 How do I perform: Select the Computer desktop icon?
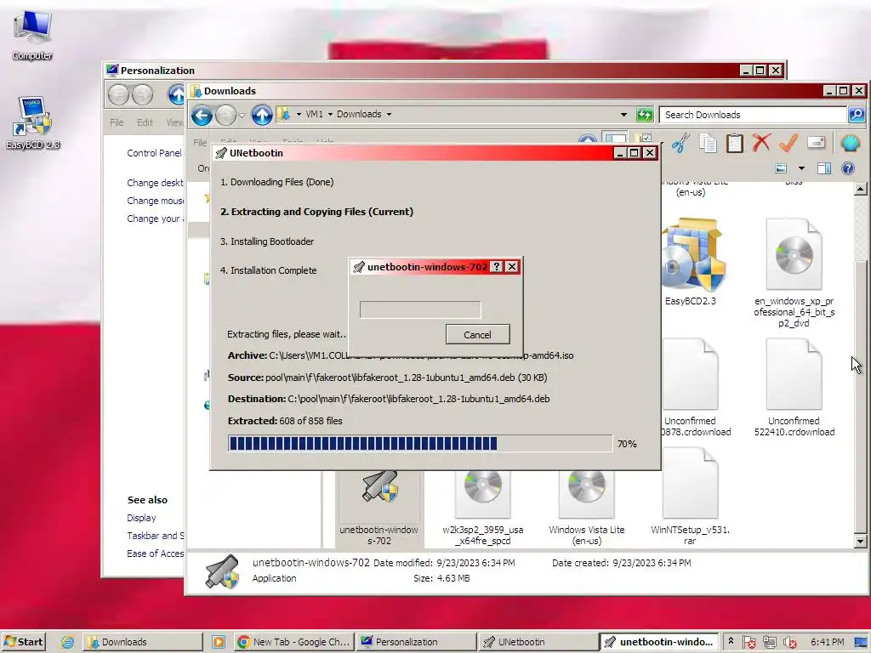(x=32, y=35)
